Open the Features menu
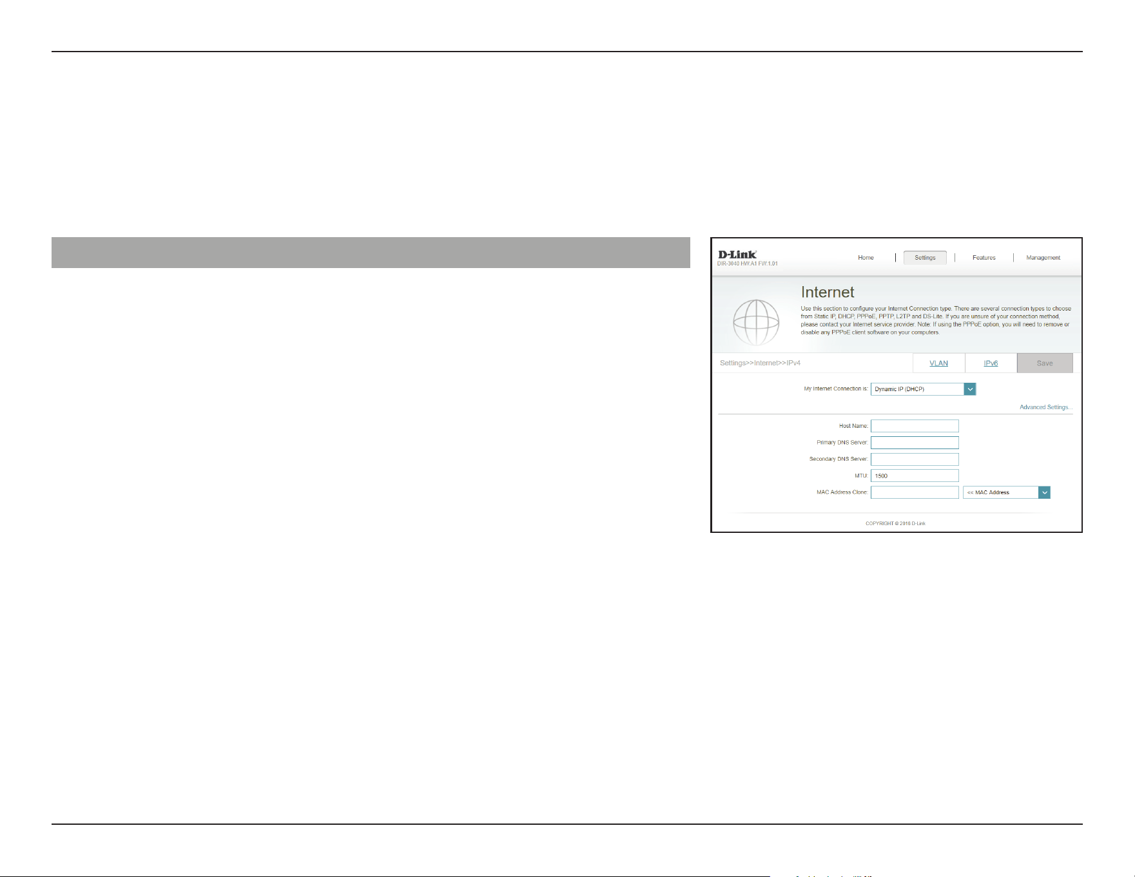The width and height of the screenshot is (1135, 877). [x=984, y=258]
